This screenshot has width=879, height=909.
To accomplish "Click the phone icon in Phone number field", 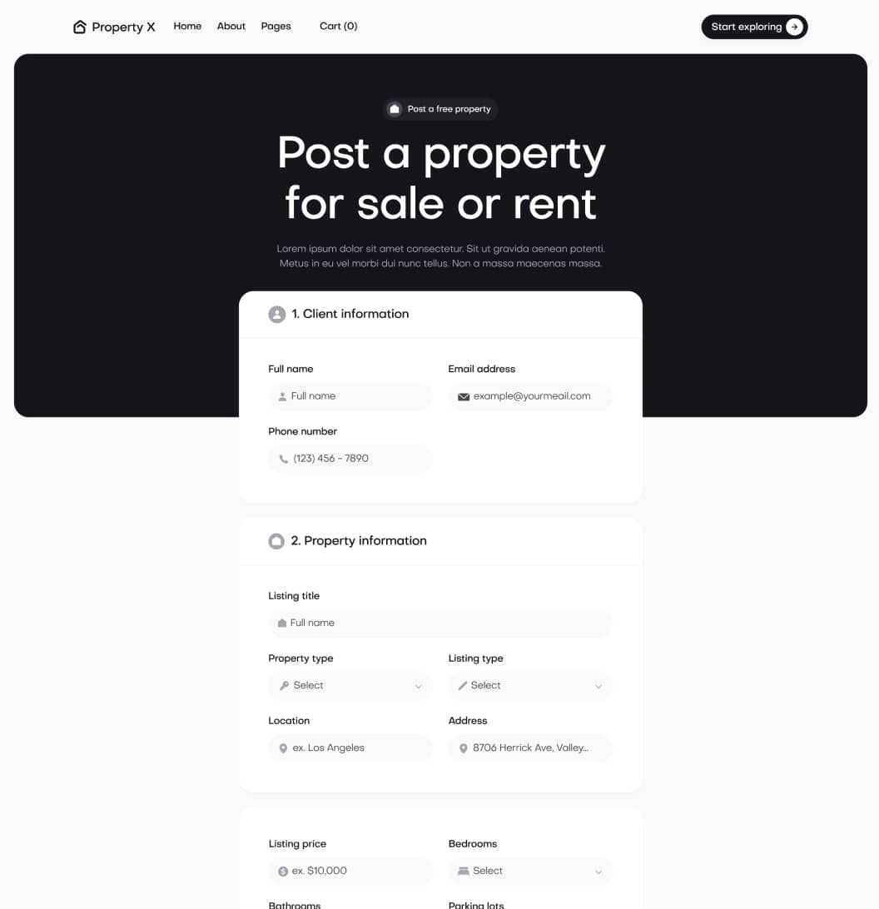I will (283, 459).
